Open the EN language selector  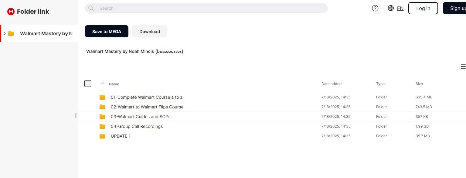click(x=400, y=8)
